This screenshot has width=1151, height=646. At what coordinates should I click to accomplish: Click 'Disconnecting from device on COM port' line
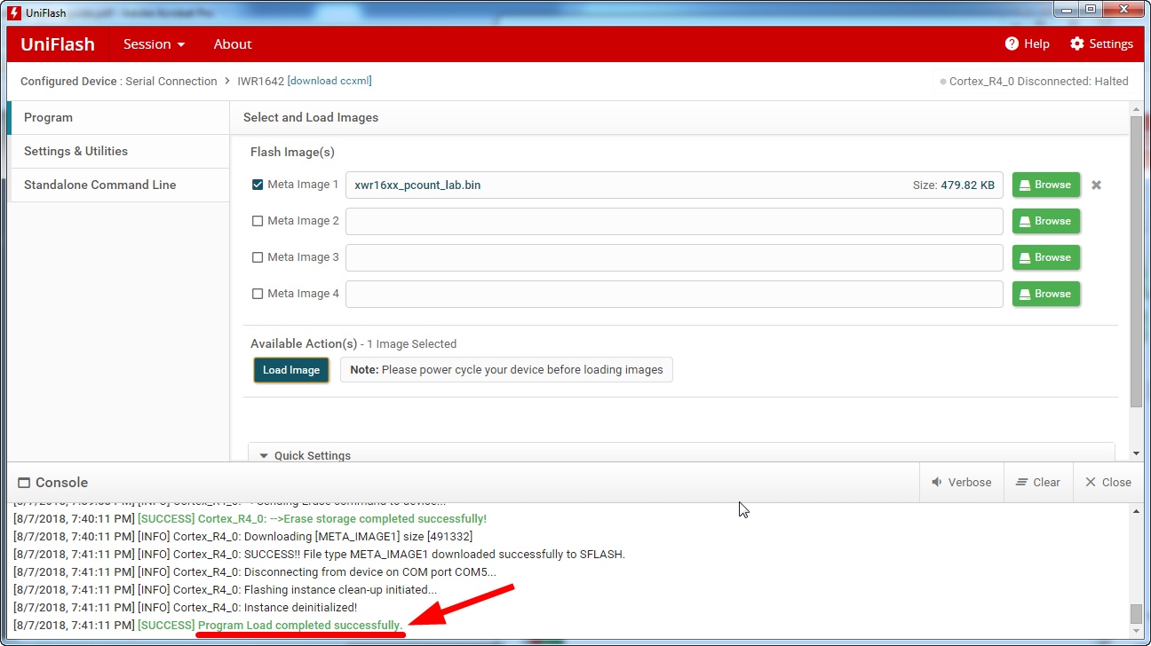255,571
